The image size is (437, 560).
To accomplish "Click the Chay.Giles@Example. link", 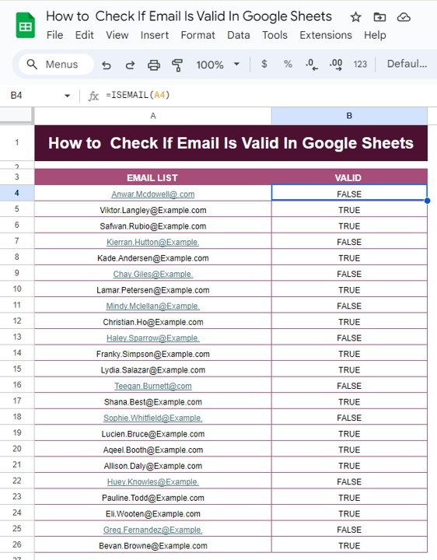I will click(153, 274).
